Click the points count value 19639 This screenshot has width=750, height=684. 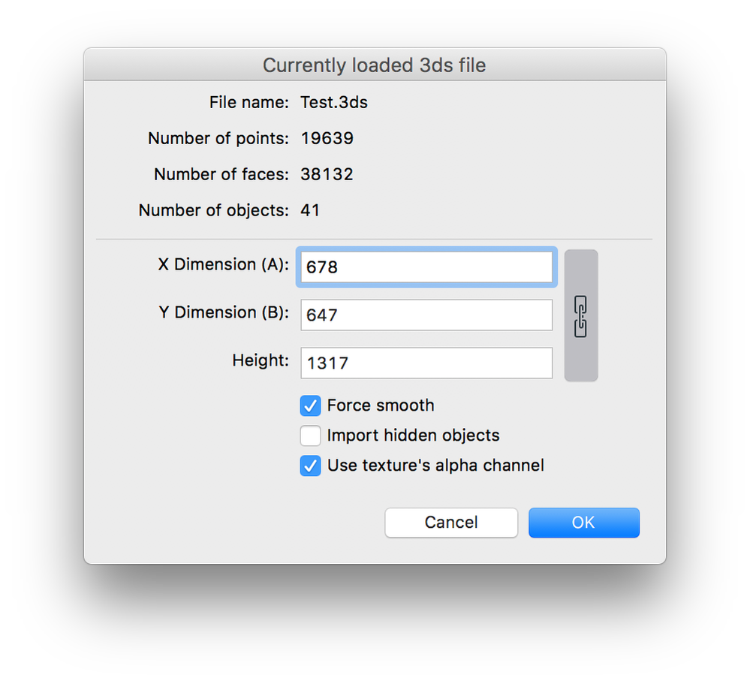coord(327,138)
